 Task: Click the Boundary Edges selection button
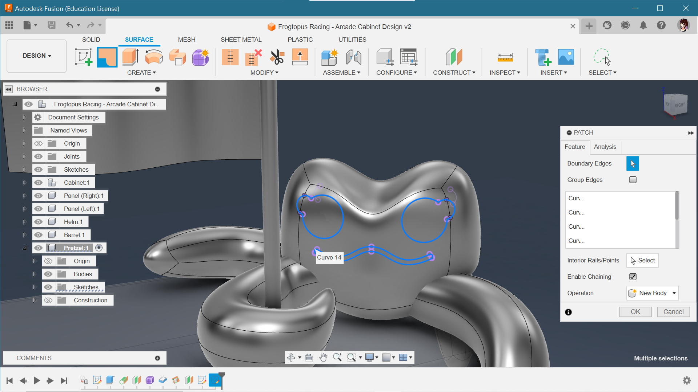633,164
